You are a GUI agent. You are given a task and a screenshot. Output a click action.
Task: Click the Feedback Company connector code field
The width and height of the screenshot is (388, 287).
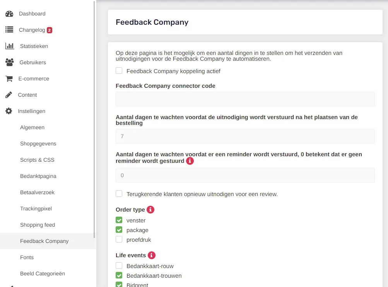click(245, 99)
